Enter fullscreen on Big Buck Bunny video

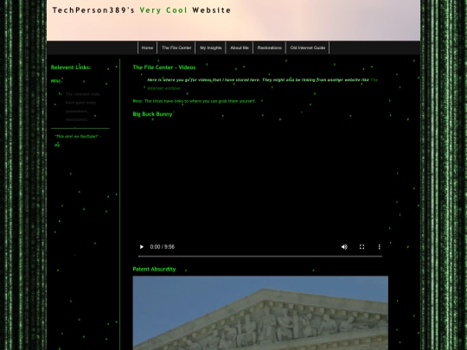361,246
